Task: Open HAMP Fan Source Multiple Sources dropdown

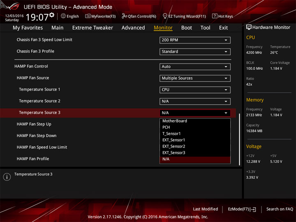Action: click(x=195, y=78)
